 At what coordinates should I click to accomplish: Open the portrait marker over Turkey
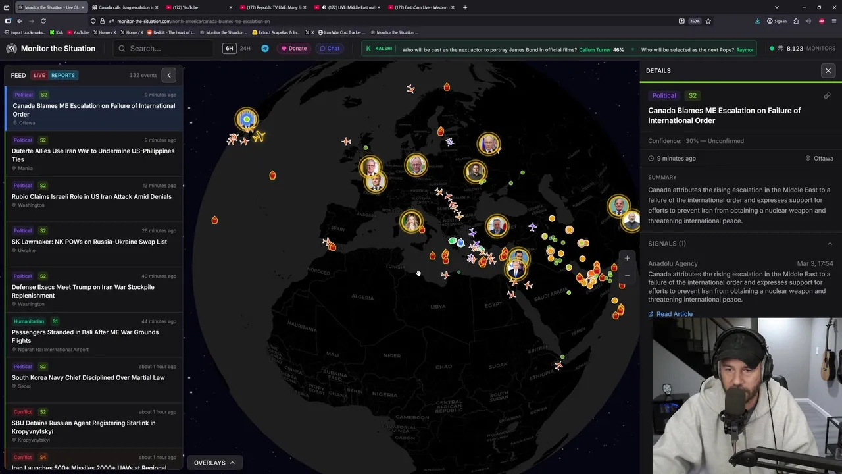497,226
